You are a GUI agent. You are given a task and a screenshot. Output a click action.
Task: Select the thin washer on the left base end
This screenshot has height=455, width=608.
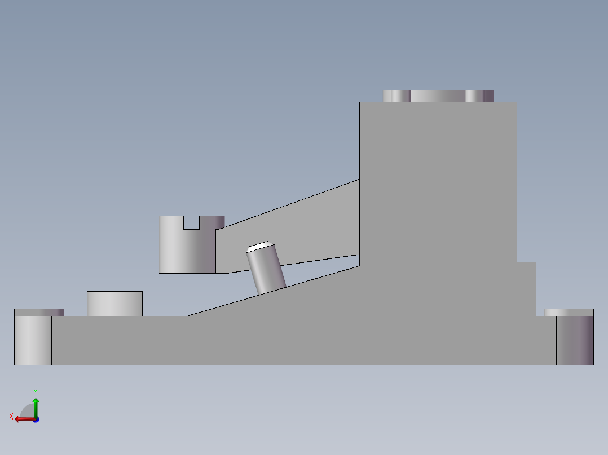[39, 313]
